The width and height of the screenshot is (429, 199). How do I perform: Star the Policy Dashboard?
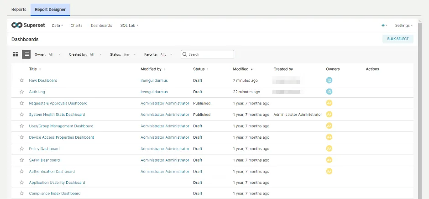21,149
